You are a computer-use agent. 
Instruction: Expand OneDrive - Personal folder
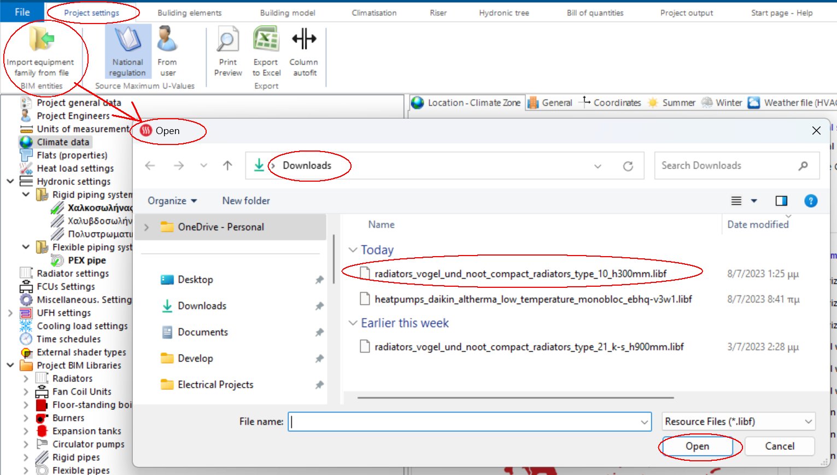(147, 227)
